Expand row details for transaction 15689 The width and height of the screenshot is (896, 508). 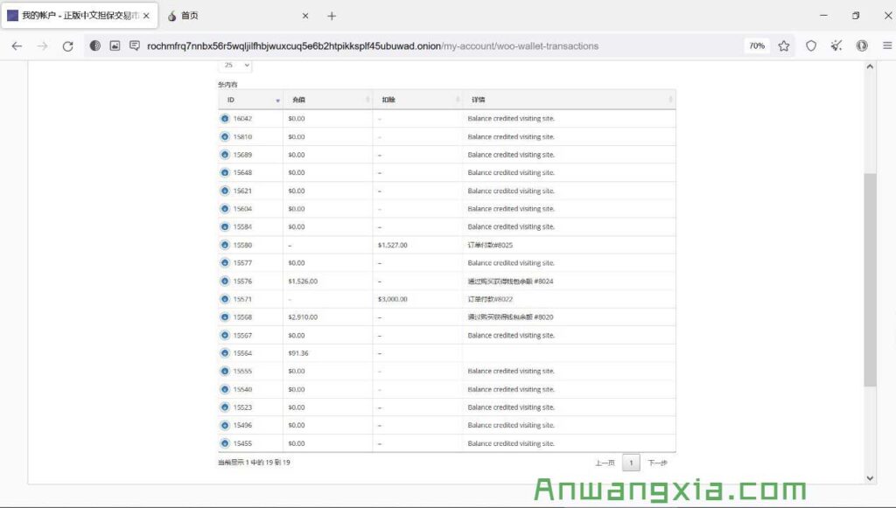point(225,155)
